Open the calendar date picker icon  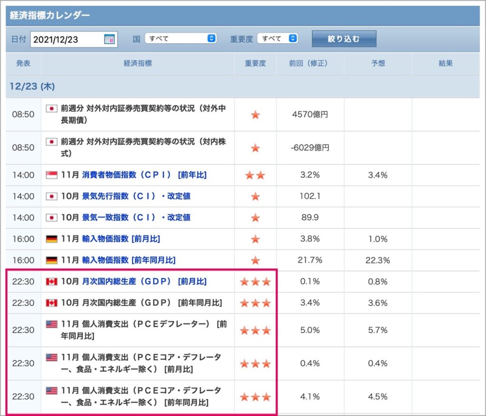click(109, 39)
